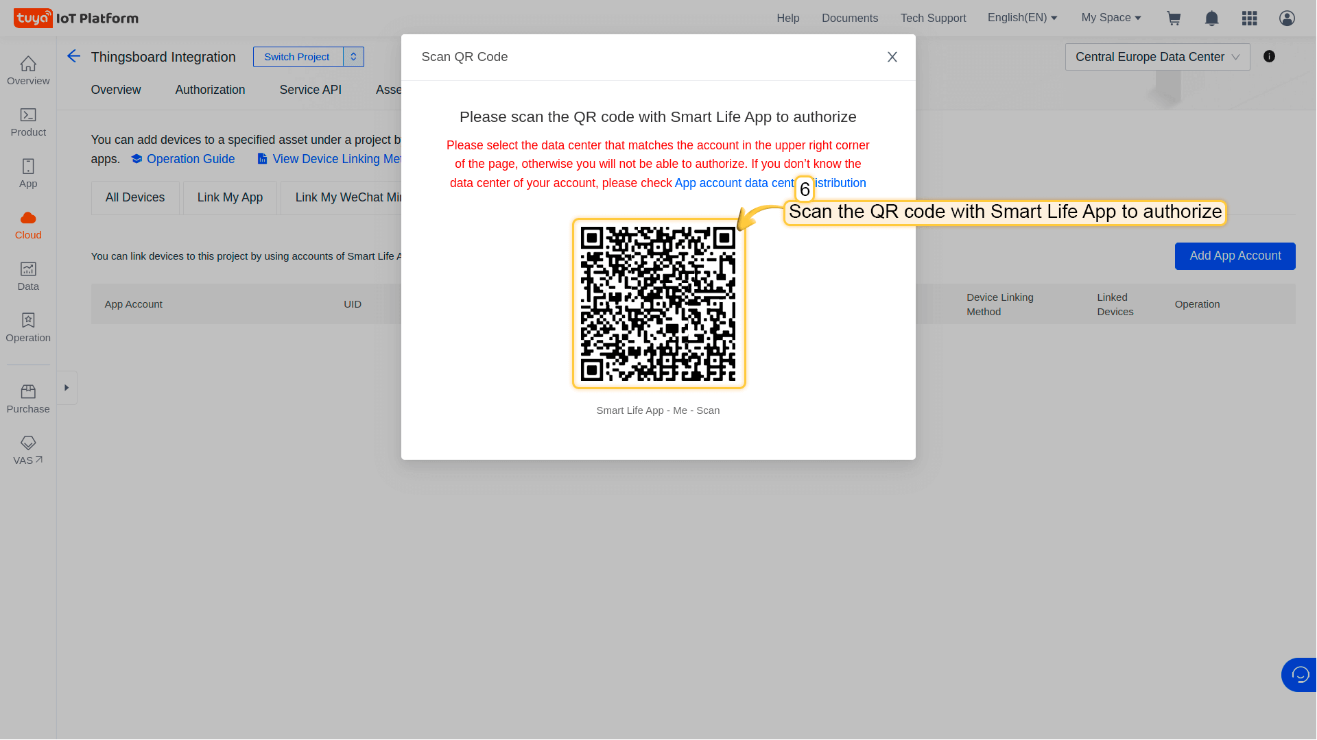Click the Add App Account button
The image size is (1317, 740).
(1235, 256)
